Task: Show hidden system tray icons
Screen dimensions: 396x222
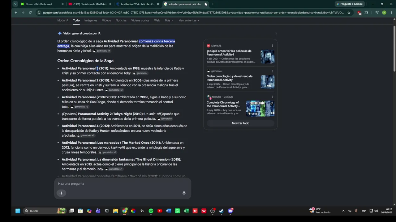Action: (x=343, y=211)
